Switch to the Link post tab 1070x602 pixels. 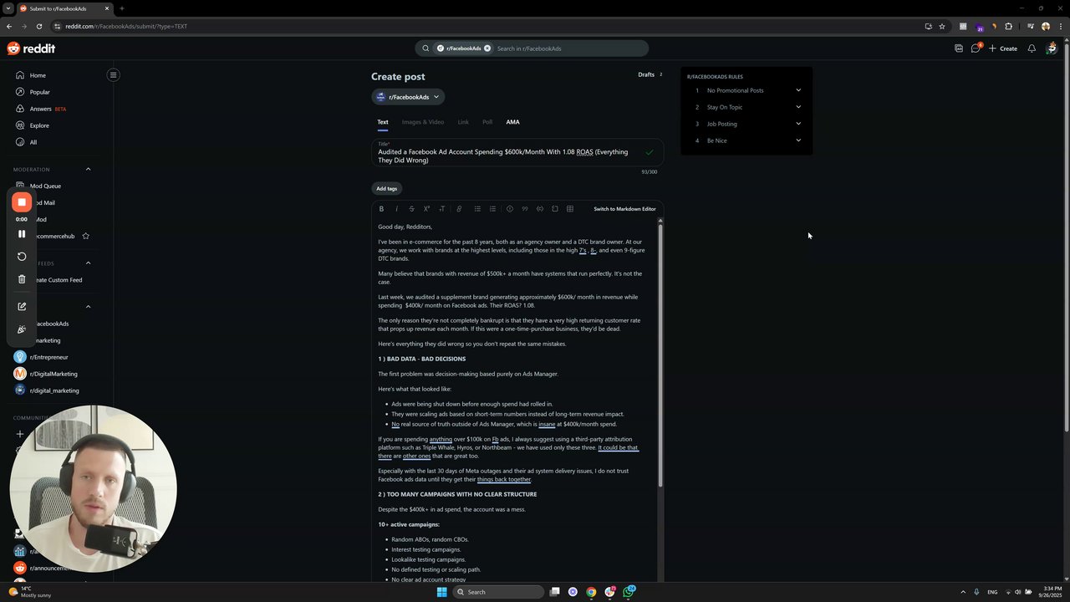463,122
